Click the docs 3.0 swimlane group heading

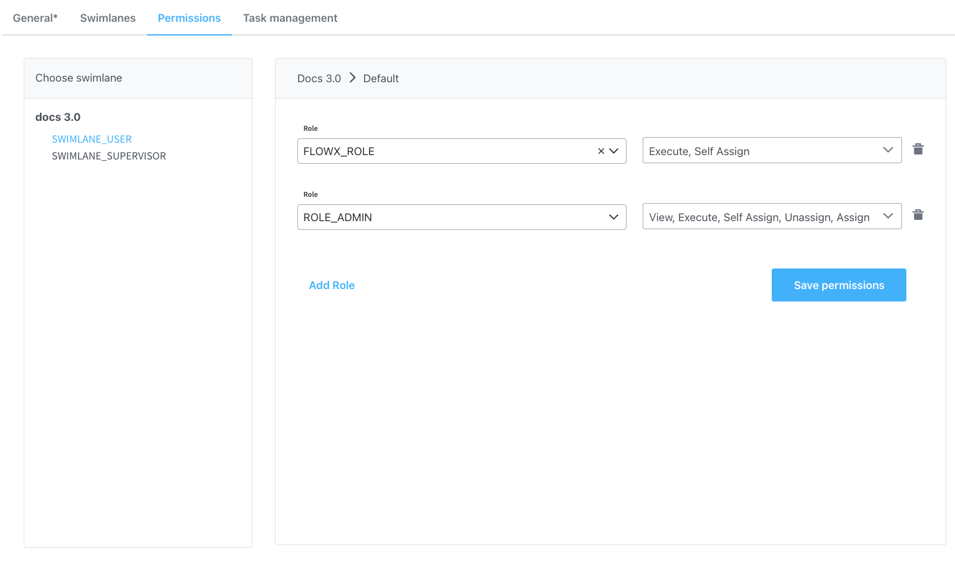pyautogui.click(x=58, y=117)
